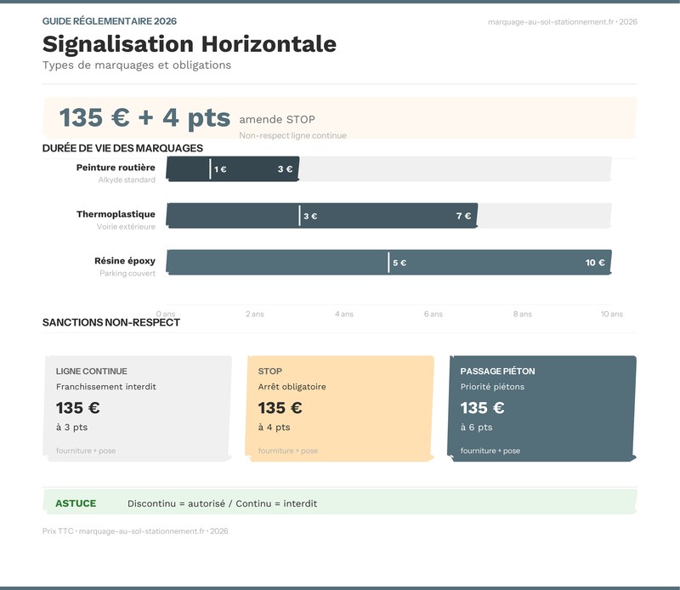Select the '135 € + 4 pts' headline figure
The image size is (680, 590).
point(144,118)
